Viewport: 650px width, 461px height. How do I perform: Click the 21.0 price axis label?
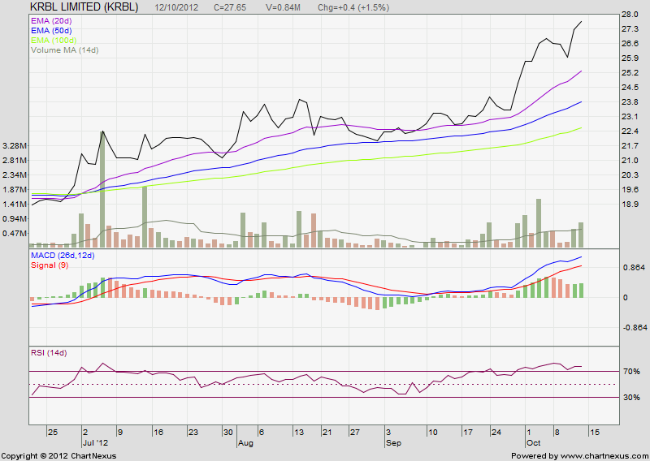tap(630, 160)
